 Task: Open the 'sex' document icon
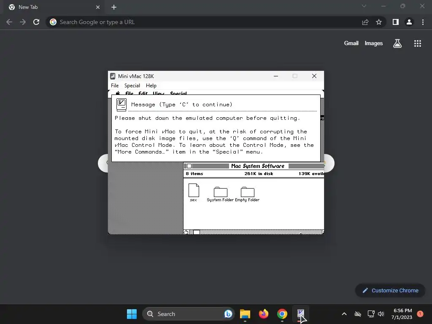point(194,190)
